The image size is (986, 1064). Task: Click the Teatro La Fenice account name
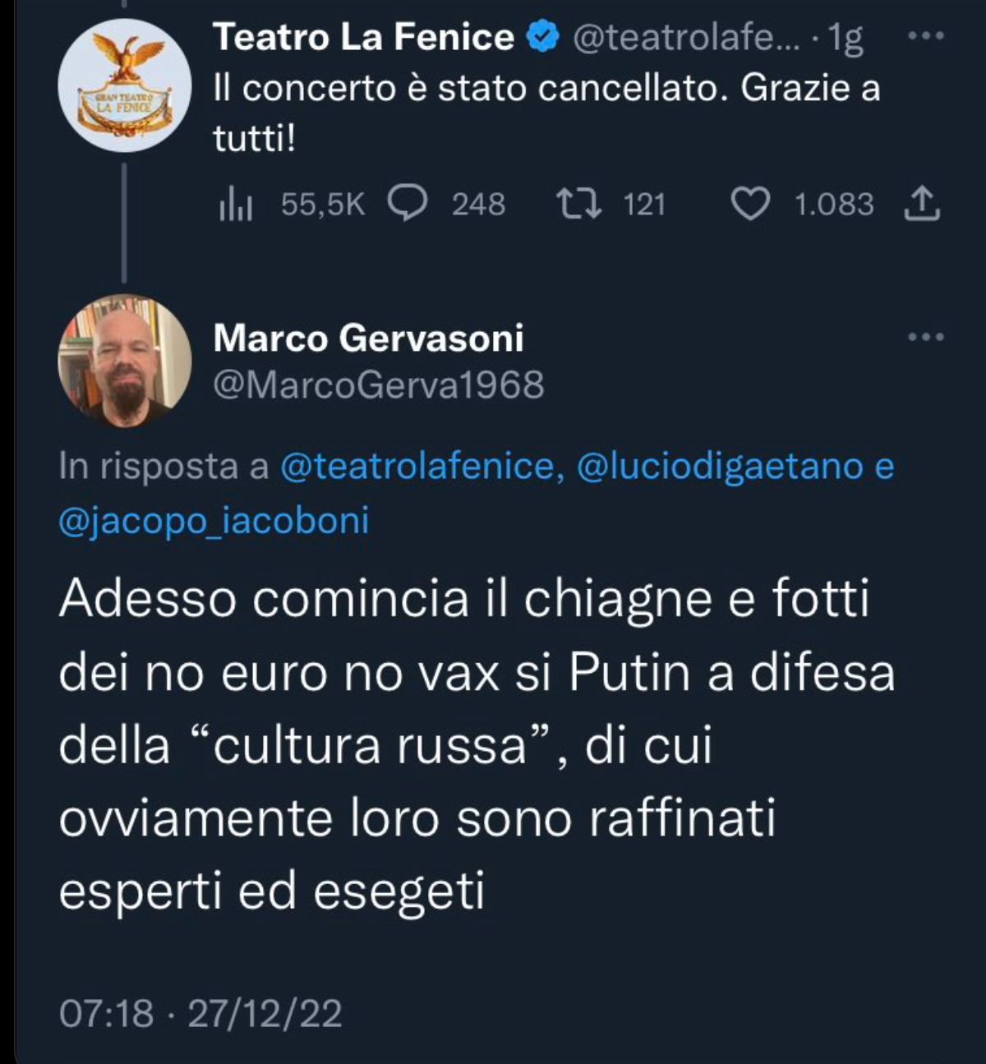[363, 38]
